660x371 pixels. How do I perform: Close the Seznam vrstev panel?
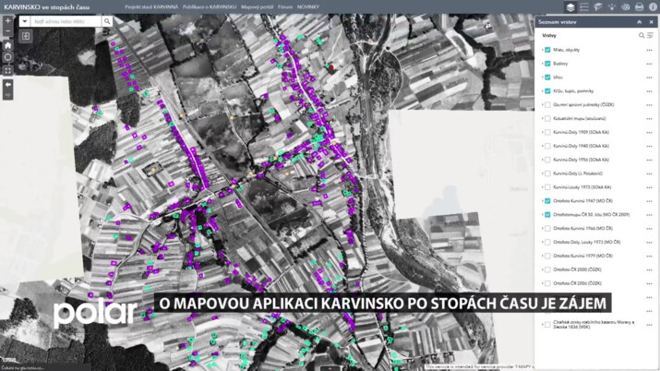(652, 21)
